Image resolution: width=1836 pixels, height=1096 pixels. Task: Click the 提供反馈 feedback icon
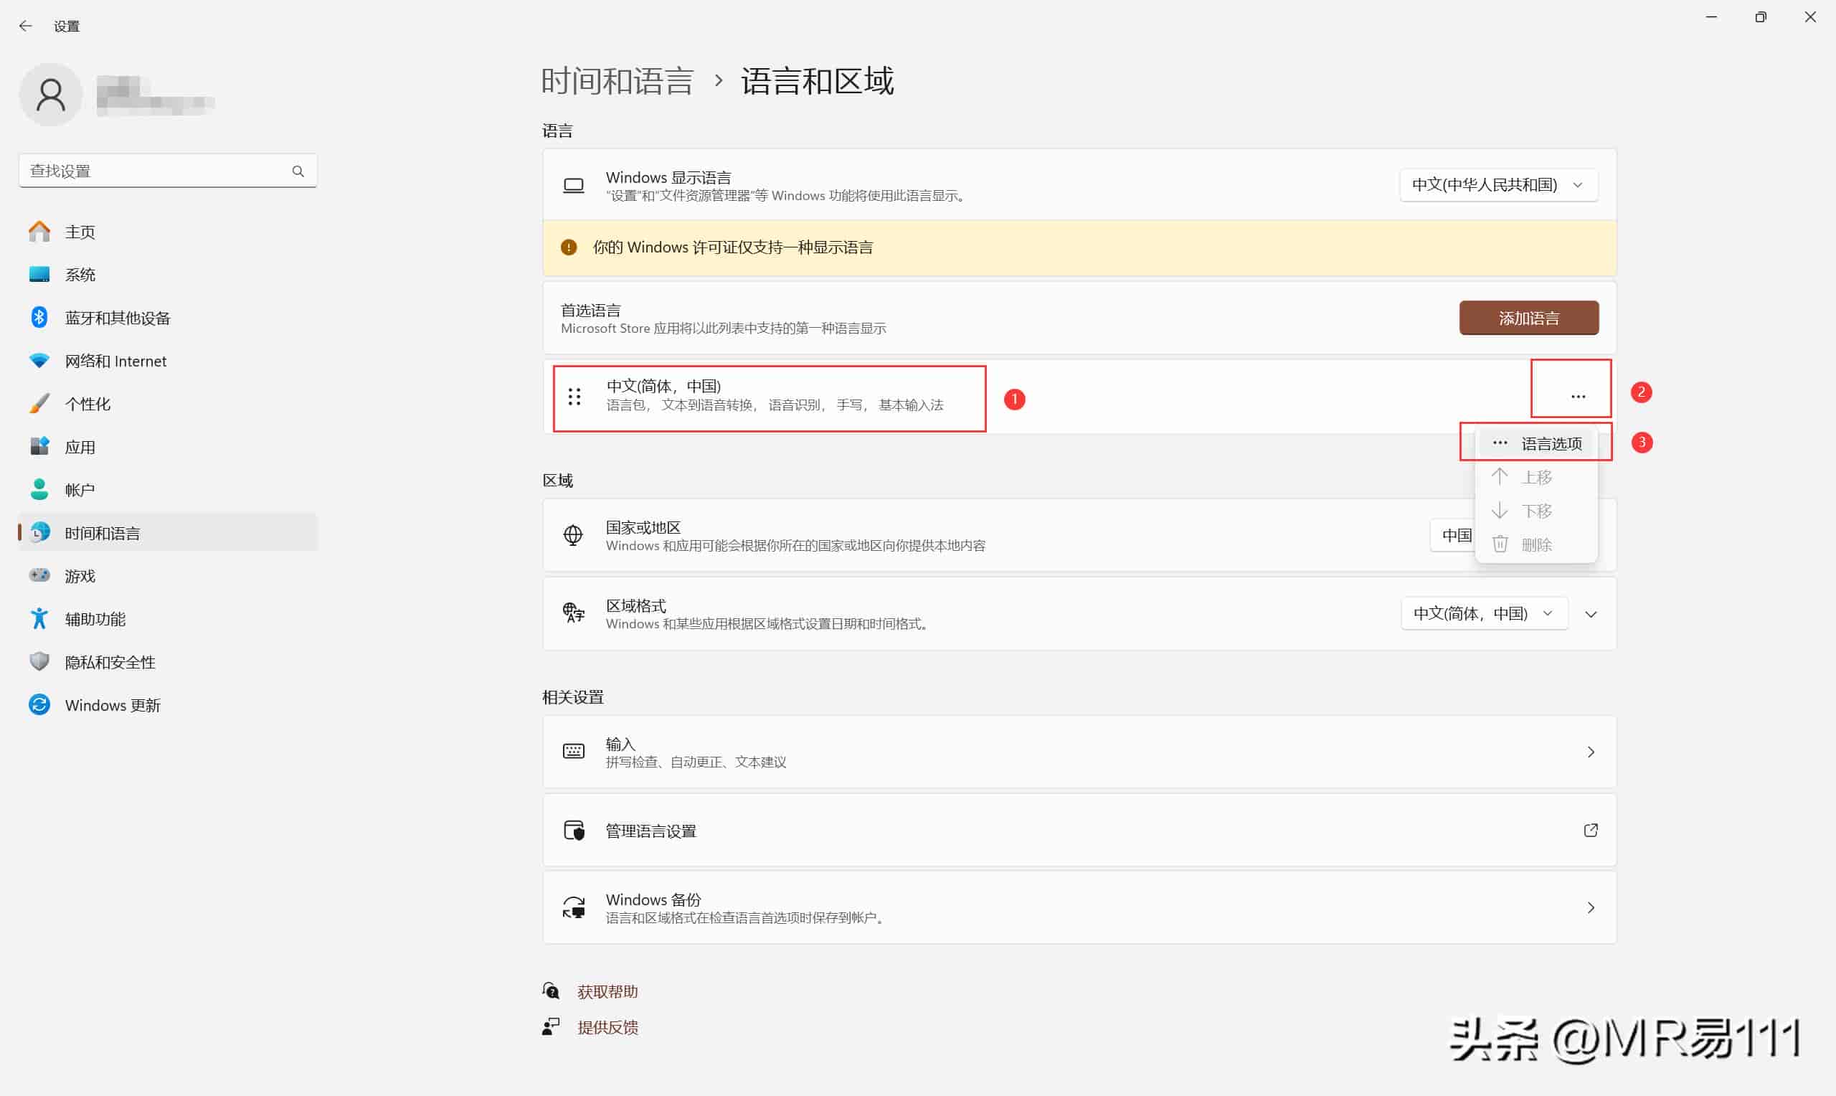coord(551,1026)
